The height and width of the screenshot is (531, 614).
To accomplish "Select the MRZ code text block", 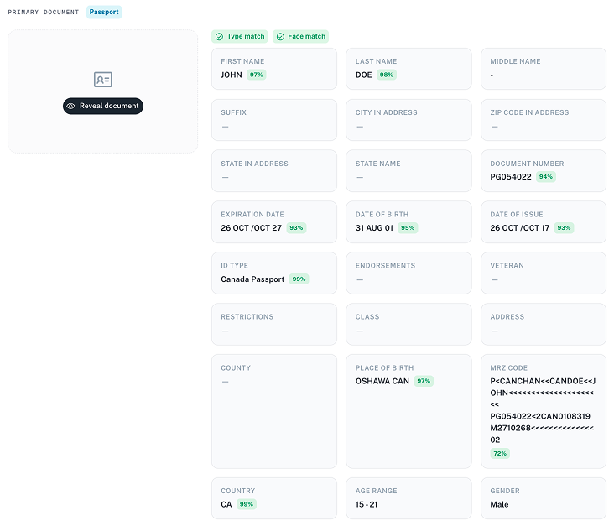I will click(543, 410).
